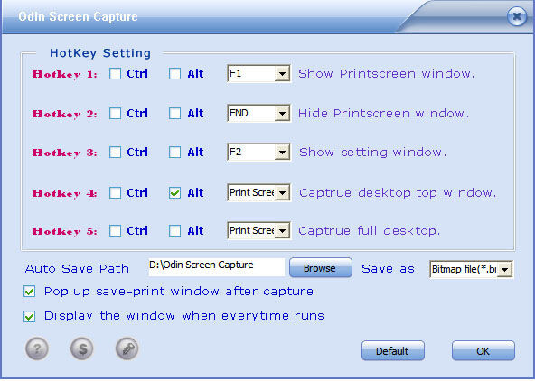Open help via the question mark icon
535x381 pixels.
[x=37, y=348]
